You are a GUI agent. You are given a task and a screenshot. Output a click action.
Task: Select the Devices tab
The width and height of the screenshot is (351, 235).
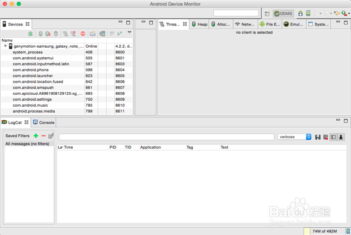click(15, 24)
